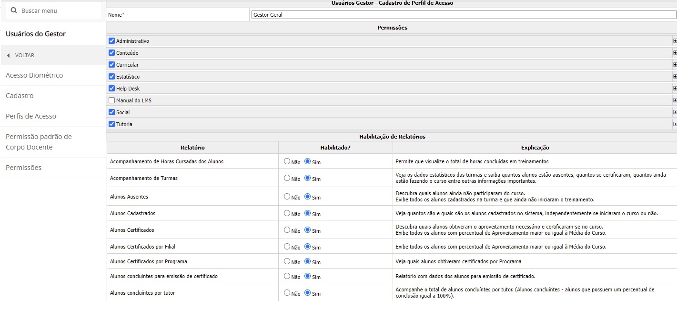Enable the Manual do LMS checkbox
Viewport: 677px width, 329px height.
click(x=112, y=100)
